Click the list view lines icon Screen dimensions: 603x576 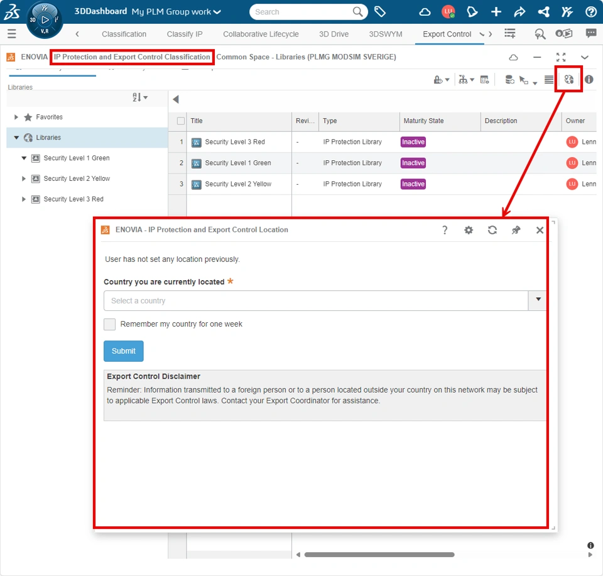[x=549, y=80]
